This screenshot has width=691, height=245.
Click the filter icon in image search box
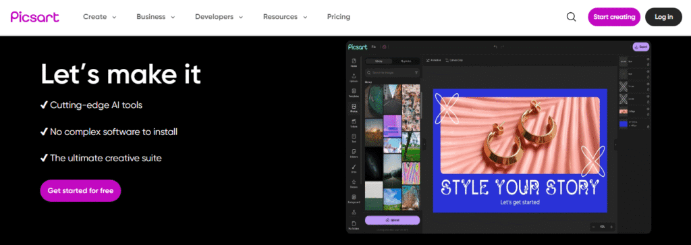point(416,72)
